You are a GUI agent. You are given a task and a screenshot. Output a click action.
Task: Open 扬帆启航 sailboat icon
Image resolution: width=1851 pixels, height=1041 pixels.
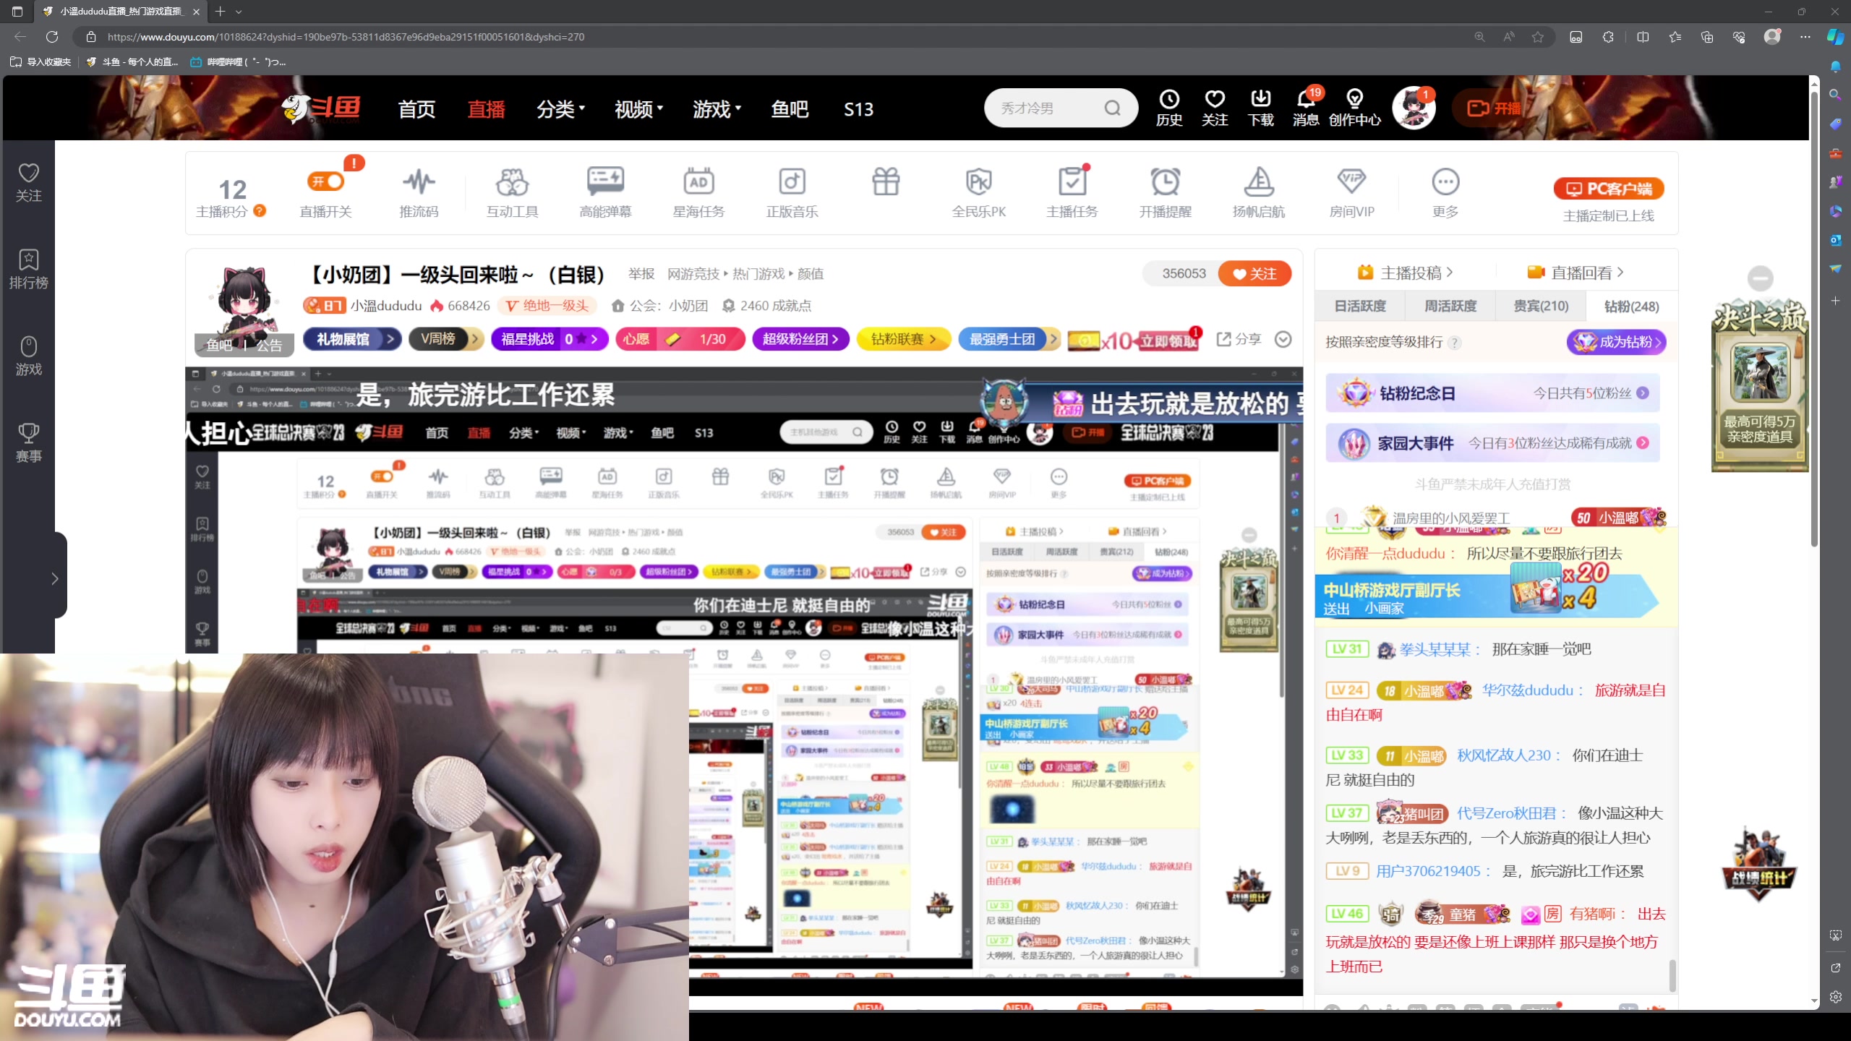click(1258, 192)
